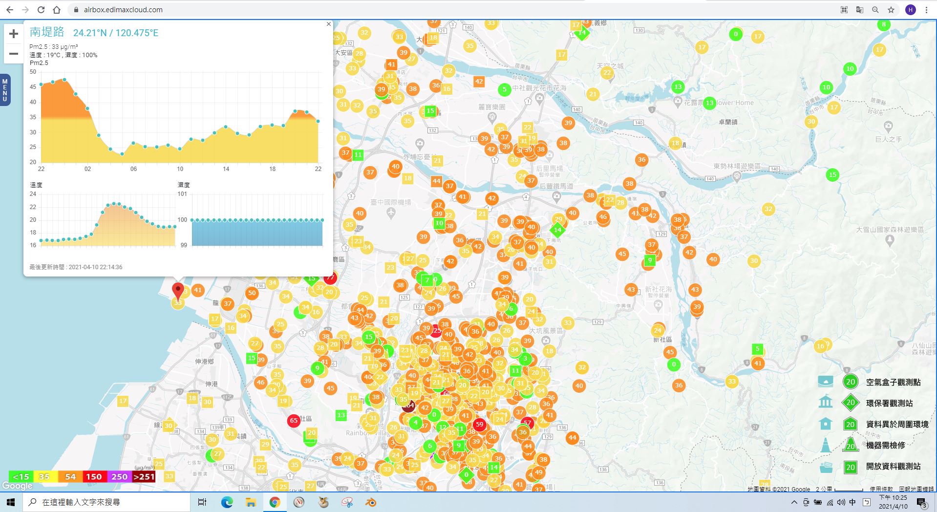Screen dimensions: 937x512
Task: Select the green 5 square marker at right
Action: (x=758, y=349)
